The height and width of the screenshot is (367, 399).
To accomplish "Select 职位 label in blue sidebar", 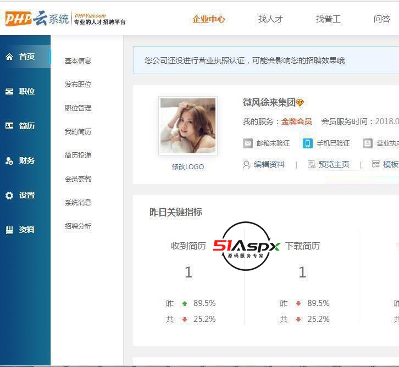I will pyautogui.click(x=27, y=91).
